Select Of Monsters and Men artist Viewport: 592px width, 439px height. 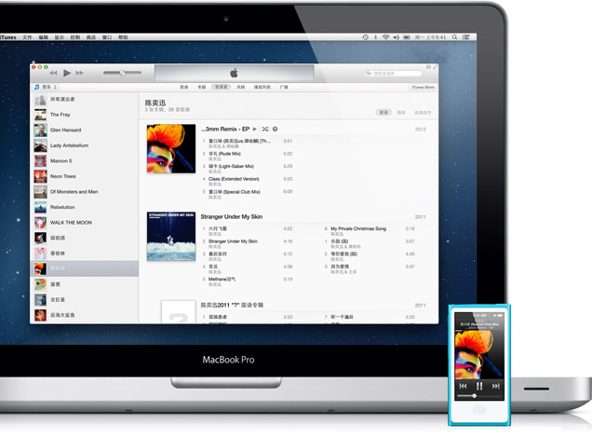pyautogui.click(x=84, y=192)
